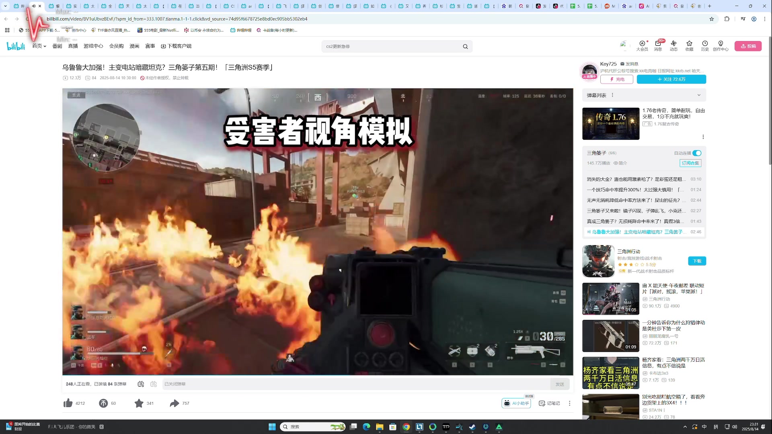Screen dimensions: 772x434
Task: Open danmaku settings icon beside input
Action: tap(154, 384)
